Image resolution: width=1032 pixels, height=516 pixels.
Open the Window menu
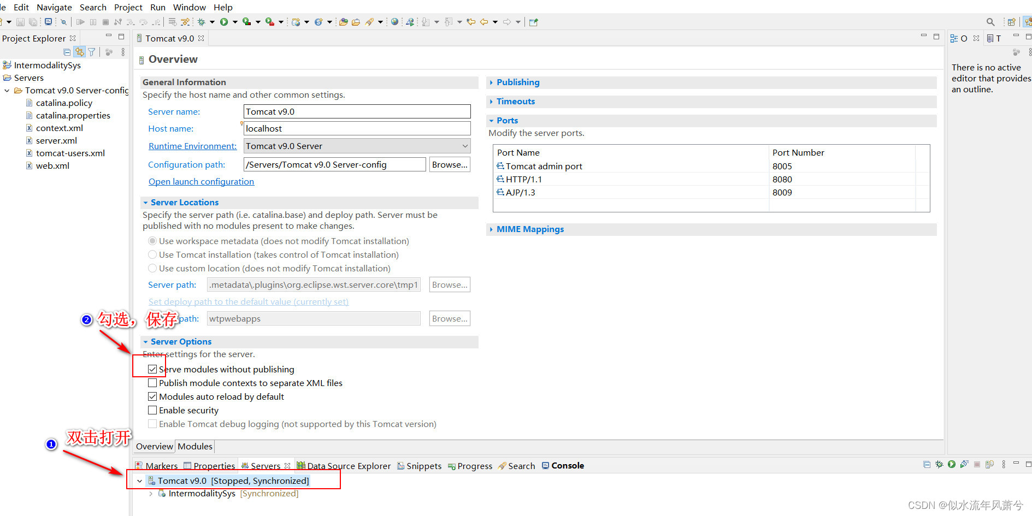[190, 7]
